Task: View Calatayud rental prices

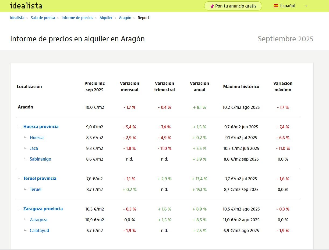Action: tap(39, 230)
